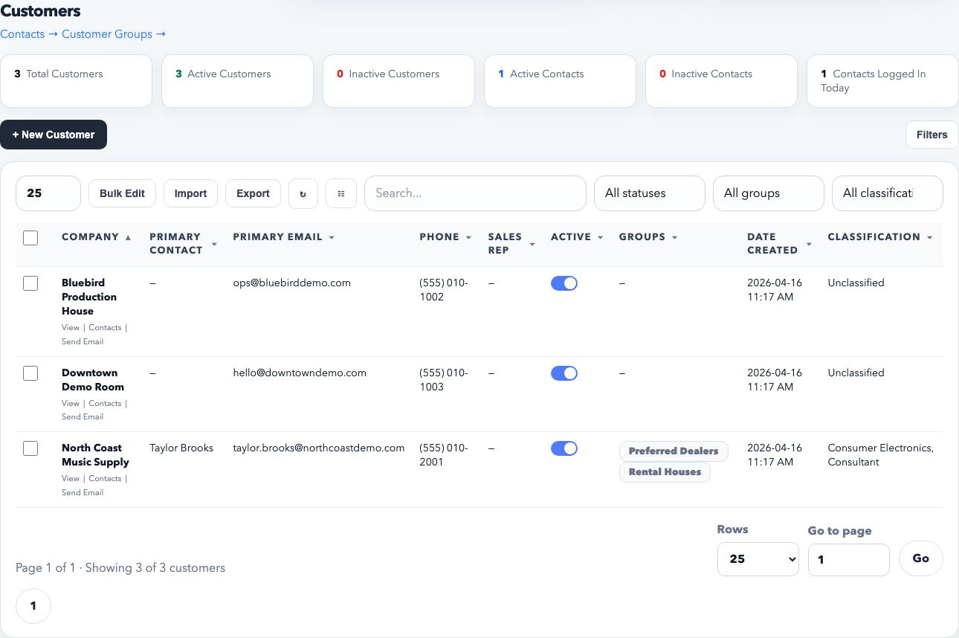Toggle the select-all checkbox in header

[30, 238]
